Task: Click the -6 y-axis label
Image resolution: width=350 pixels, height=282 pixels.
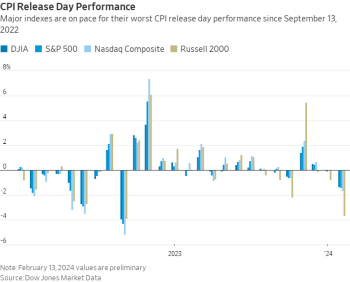Action: (x=3, y=241)
